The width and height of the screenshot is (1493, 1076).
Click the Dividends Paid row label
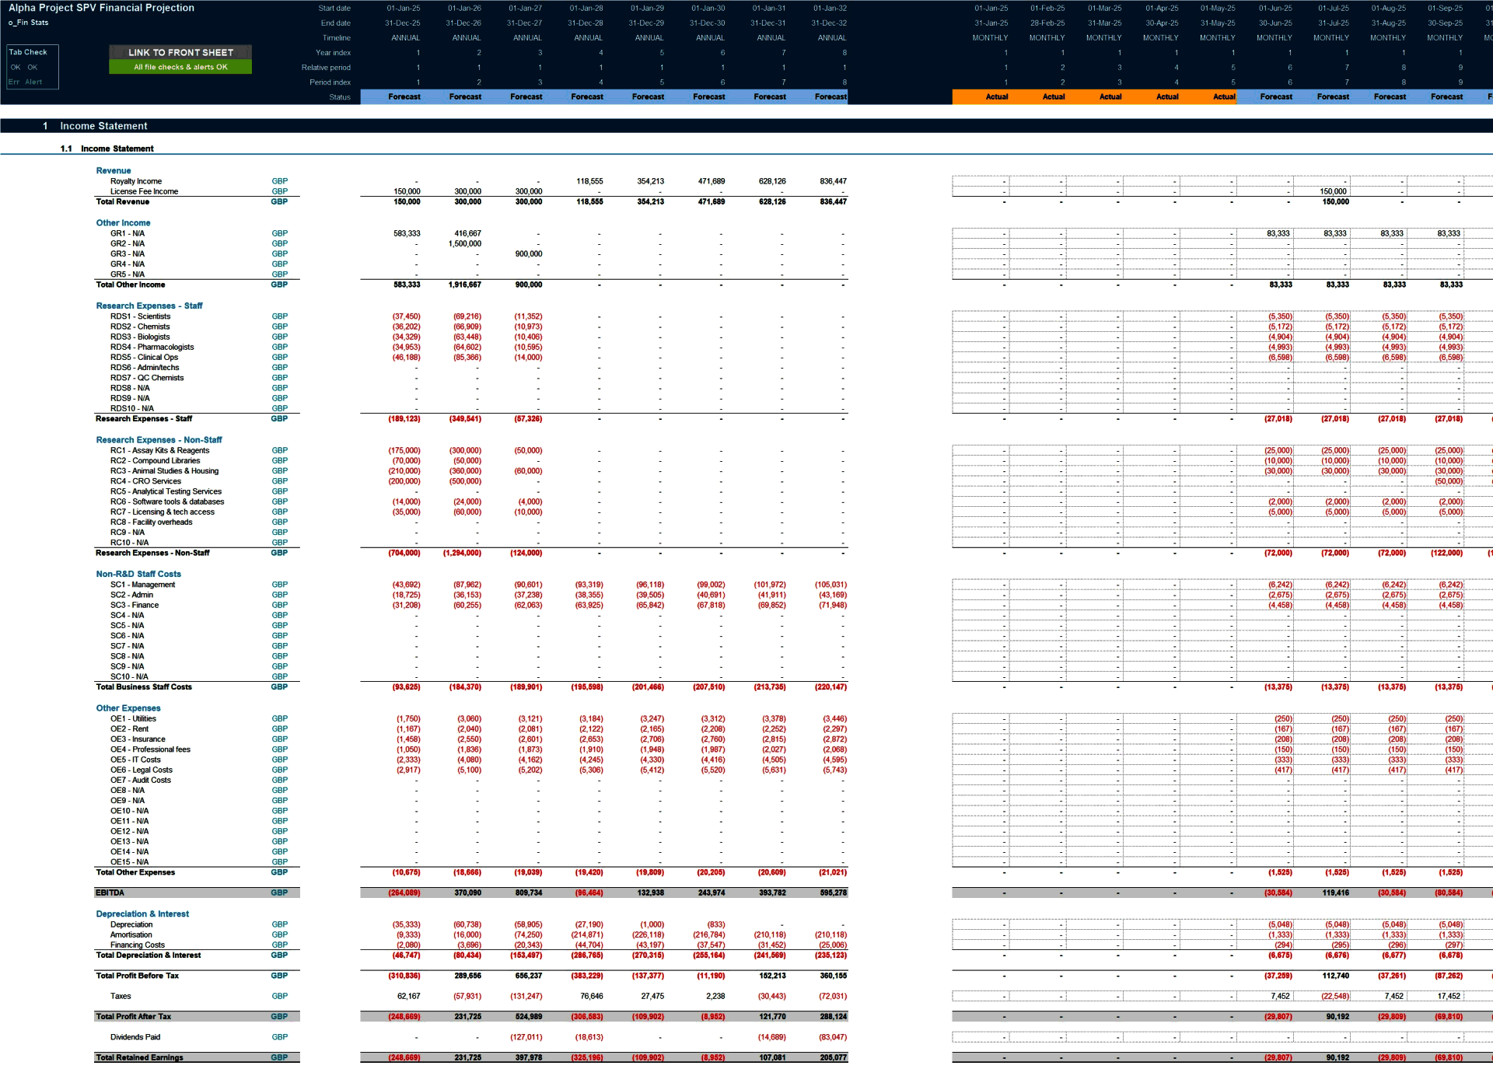tap(135, 1037)
